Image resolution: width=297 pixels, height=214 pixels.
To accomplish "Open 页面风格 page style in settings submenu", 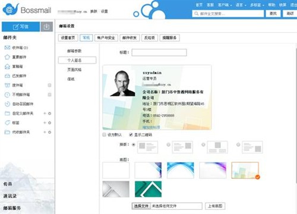I will click(74, 70).
